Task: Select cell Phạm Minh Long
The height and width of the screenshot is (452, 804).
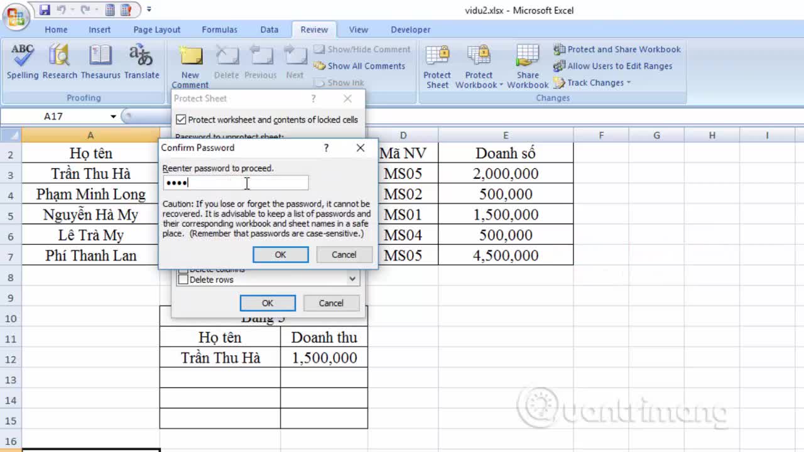Action: pos(90,194)
